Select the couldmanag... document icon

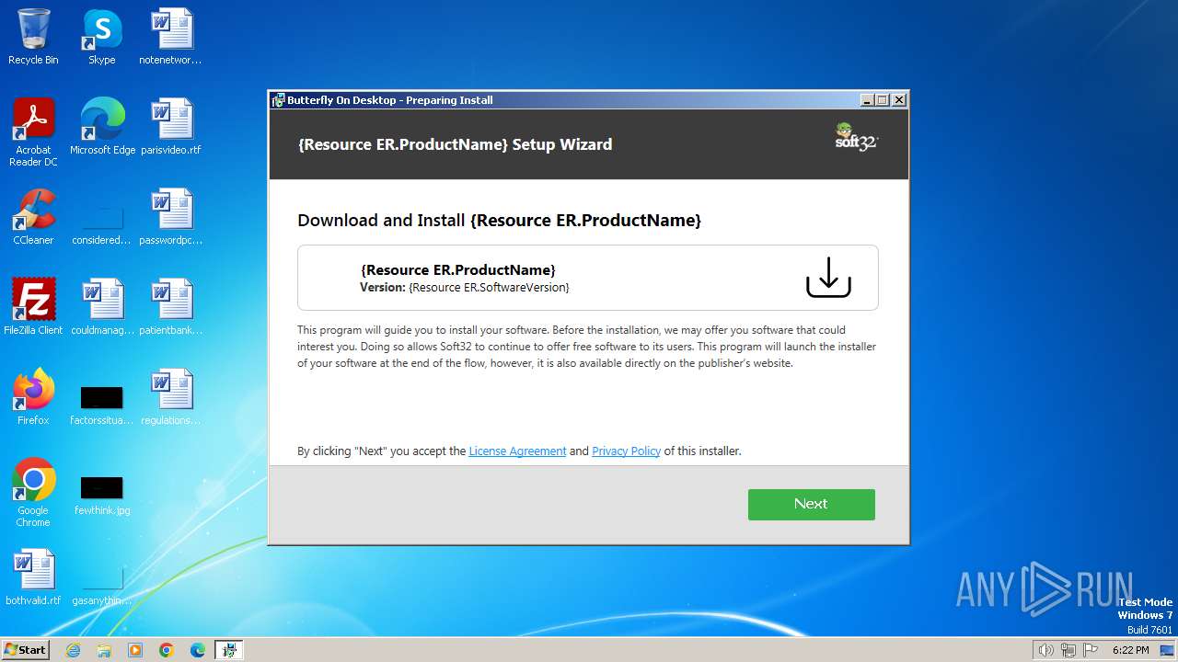pos(102,307)
